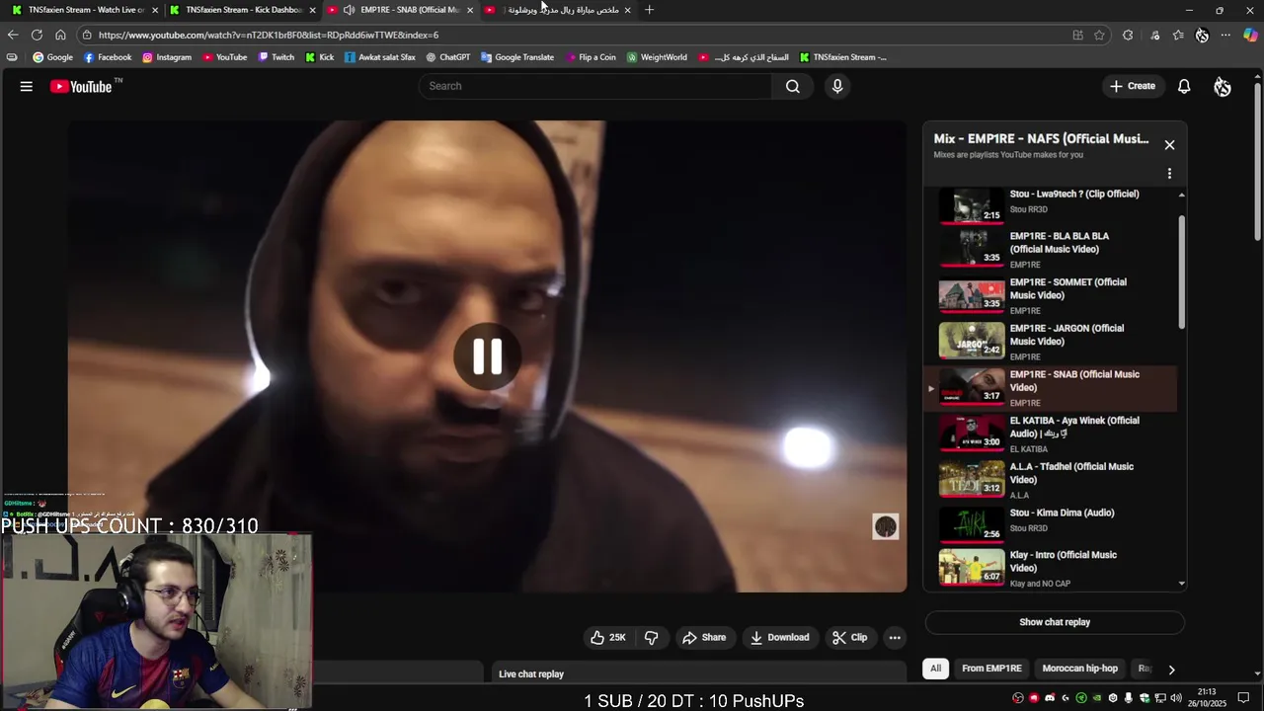Open the Copilot sidebar icon

coord(1250,35)
